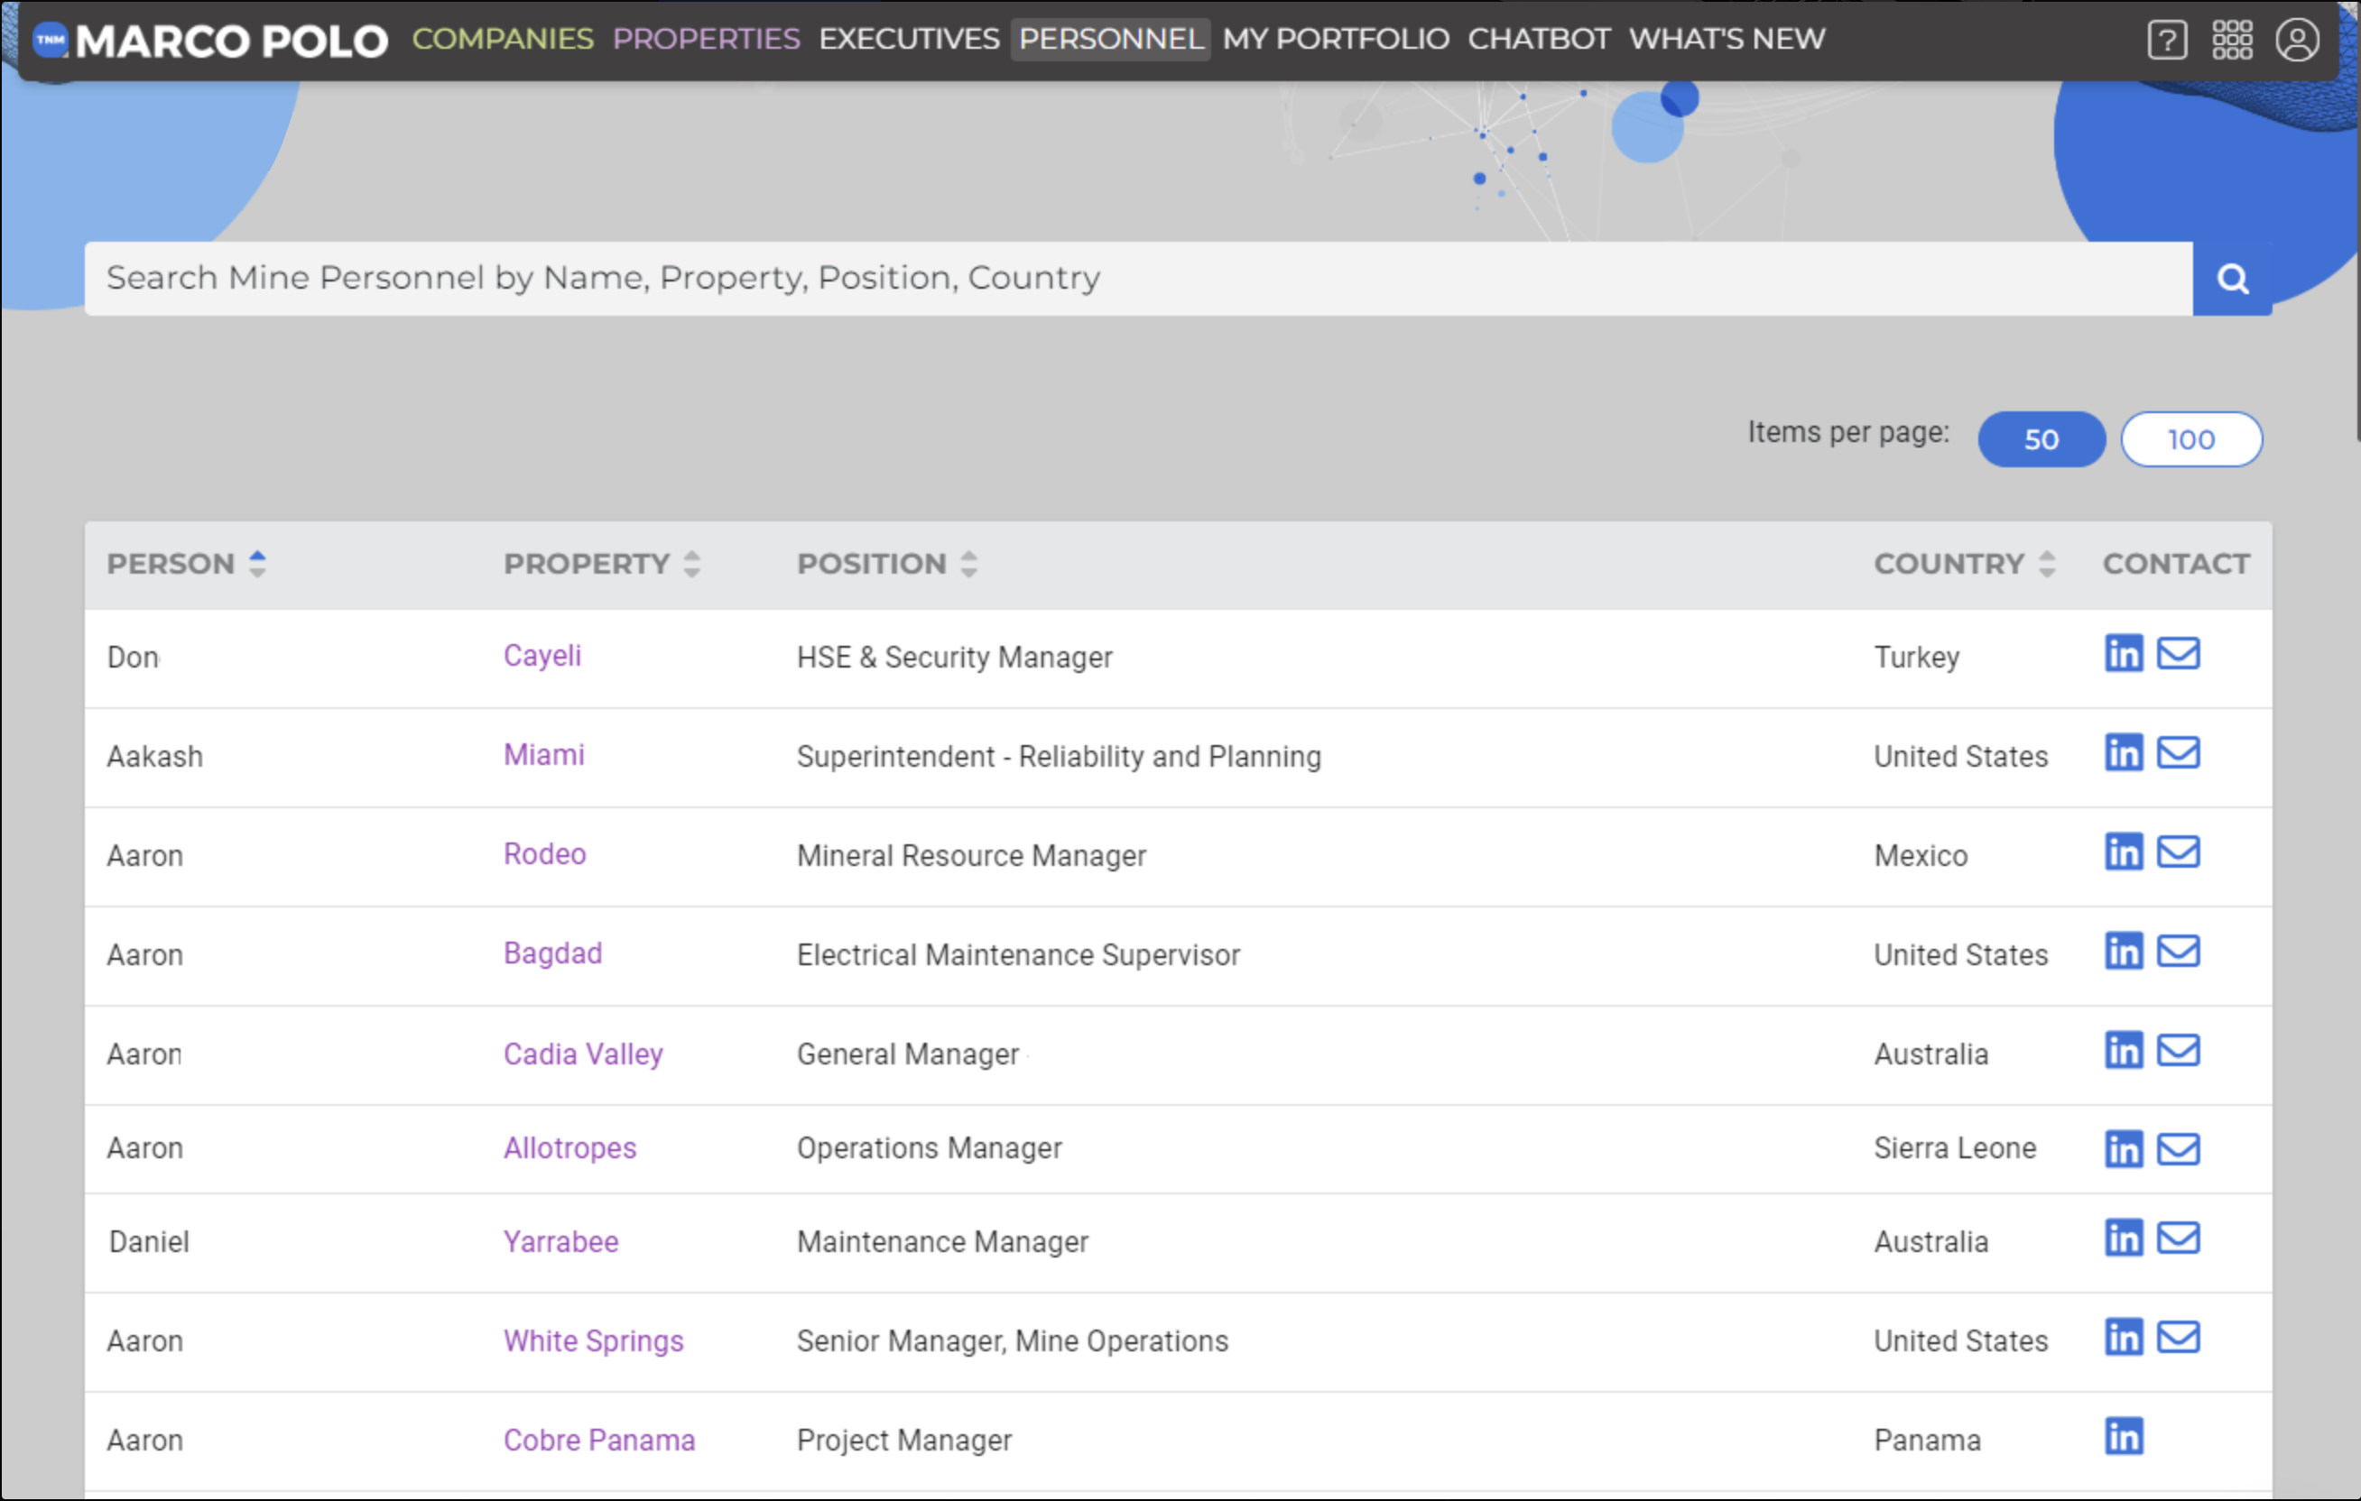
Task: Click the search magnifier button
Action: click(2233, 278)
